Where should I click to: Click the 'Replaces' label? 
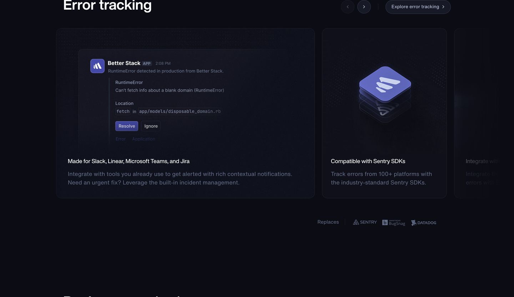(328, 222)
